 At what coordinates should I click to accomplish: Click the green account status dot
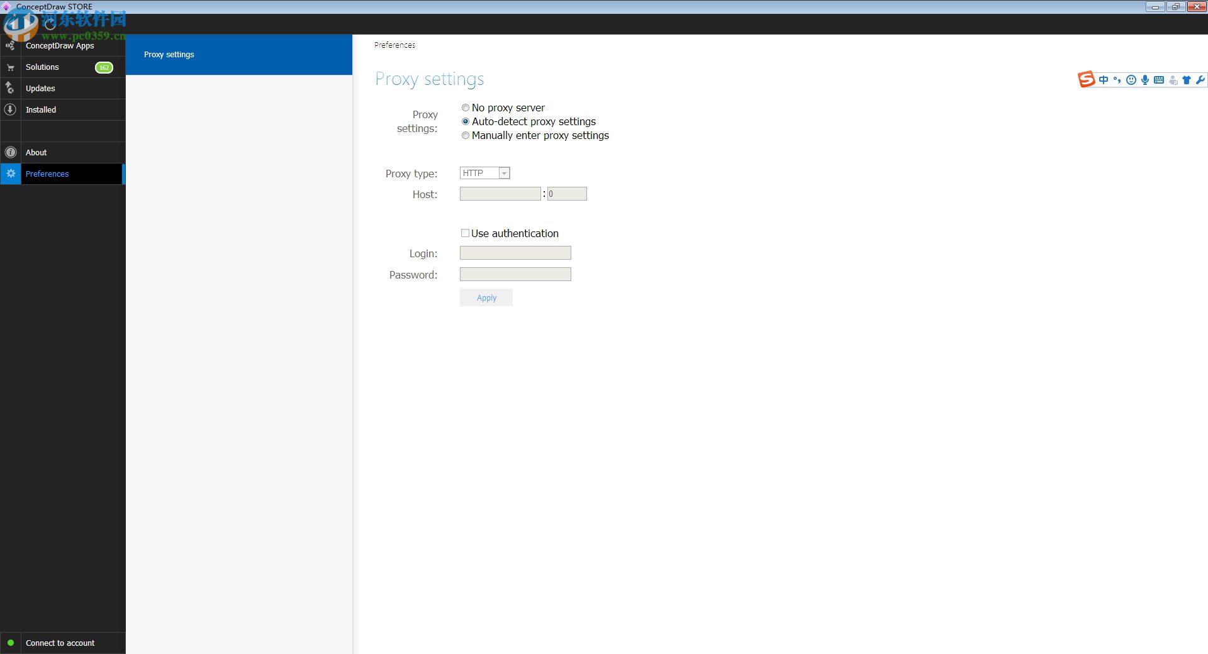pos(11,643)
